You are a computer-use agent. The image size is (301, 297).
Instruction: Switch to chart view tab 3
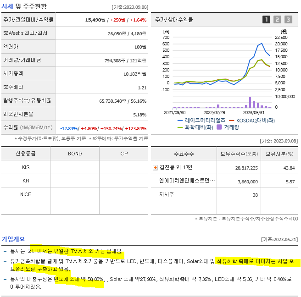tap(288, 19)
